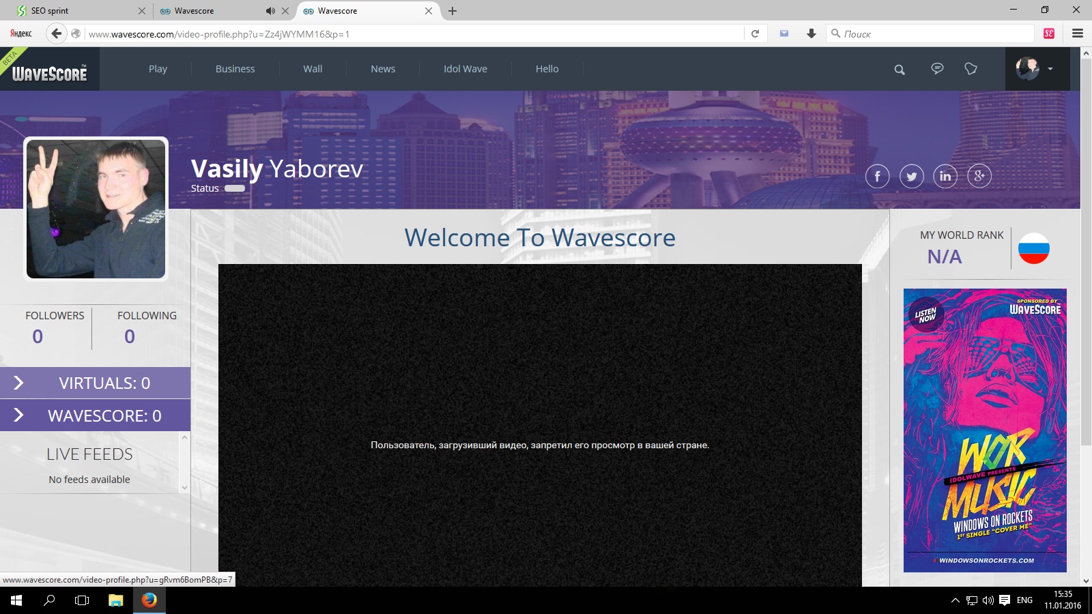Viewport: 1092px width, 614px height.
Task: Click the FOLLOWING count 0
Action: (130, 336)
